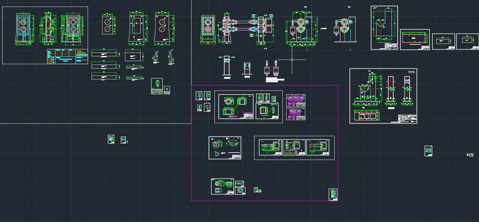Open the sheet with the tall L-shaped part
Screen dimensions: 479x222
point(384,28)
